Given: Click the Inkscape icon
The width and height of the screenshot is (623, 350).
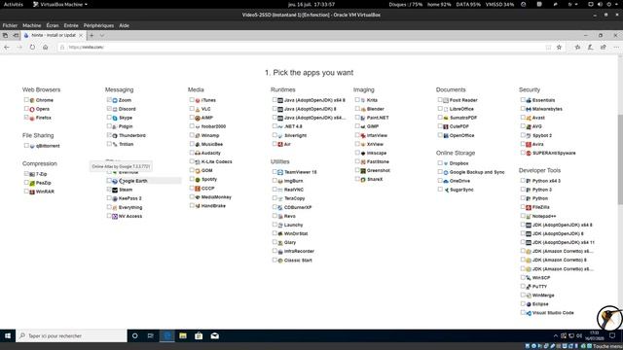Looking at the screenshot, I should pyautogui.click(x=363, y=154).
